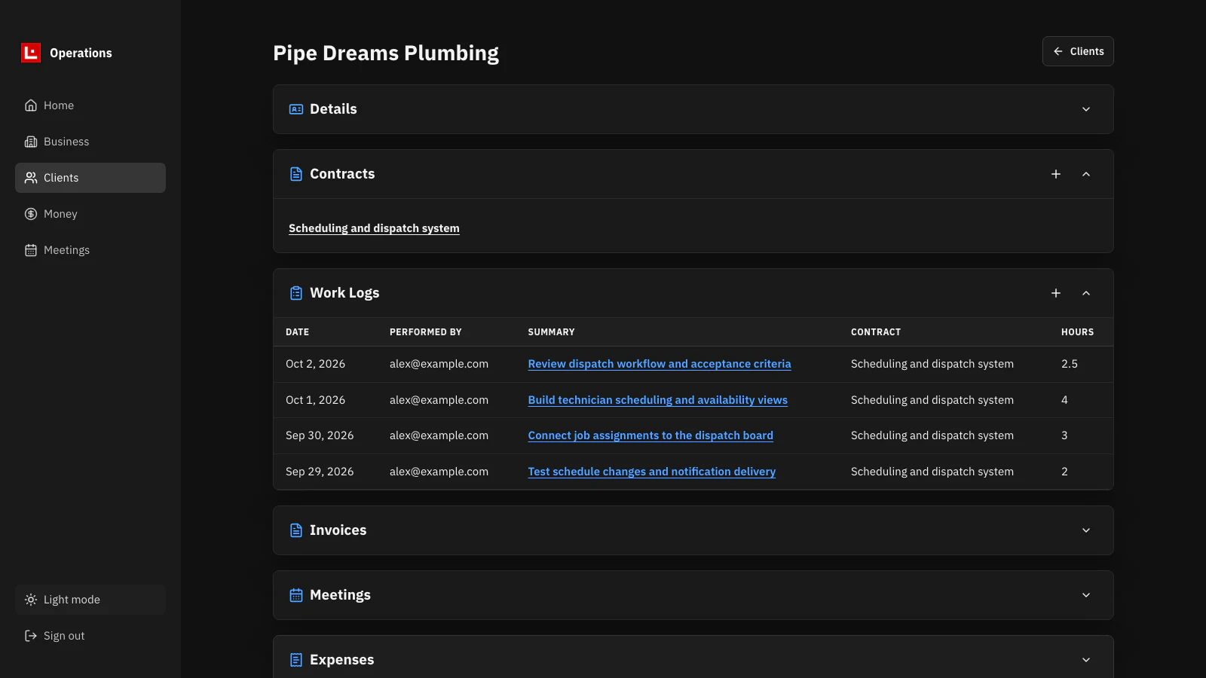
Task: Click the Details card icon
Action: click(296, 109)
